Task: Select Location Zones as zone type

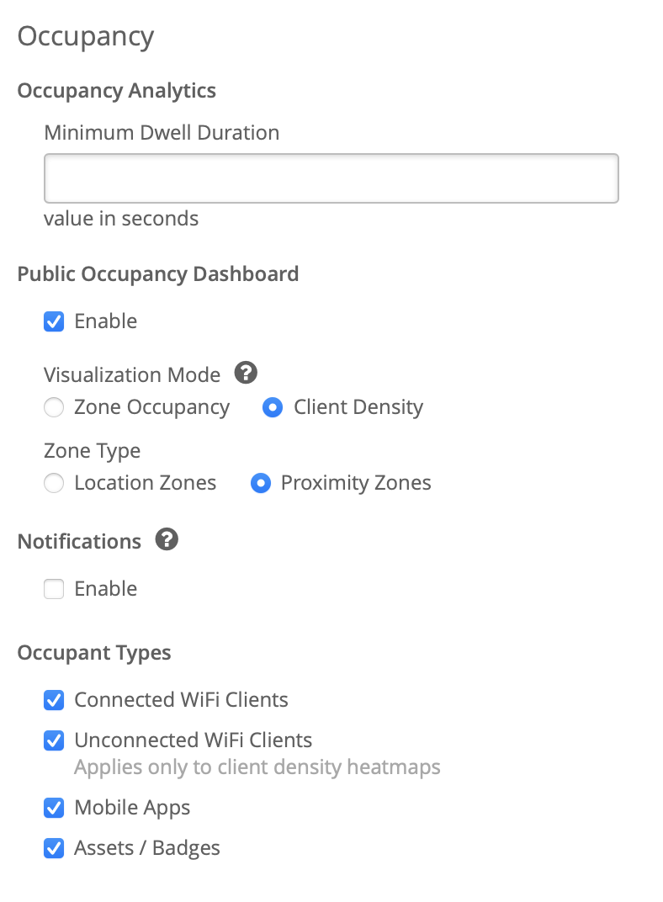Action: (54, 484)
